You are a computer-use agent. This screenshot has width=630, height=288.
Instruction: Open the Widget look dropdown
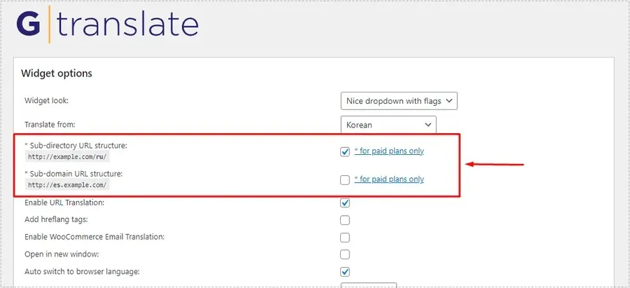pos(399,101)
